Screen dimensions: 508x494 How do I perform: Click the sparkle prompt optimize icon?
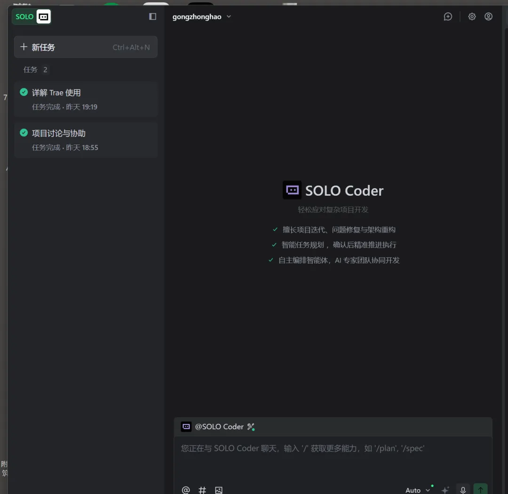coord(445,490)
